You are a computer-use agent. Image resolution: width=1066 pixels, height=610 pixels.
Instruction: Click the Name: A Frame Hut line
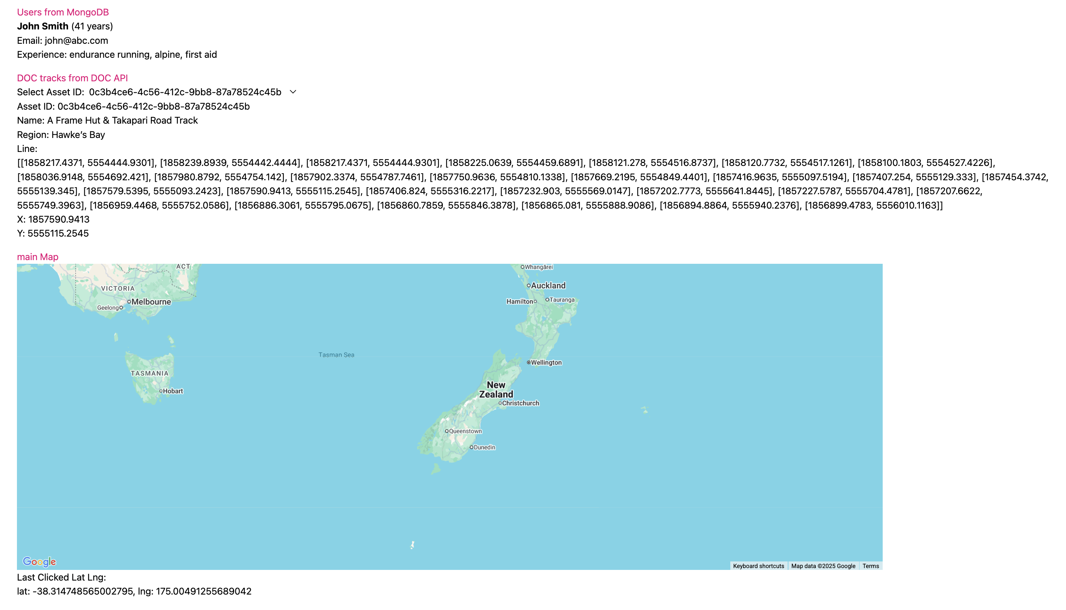point(107,120)
